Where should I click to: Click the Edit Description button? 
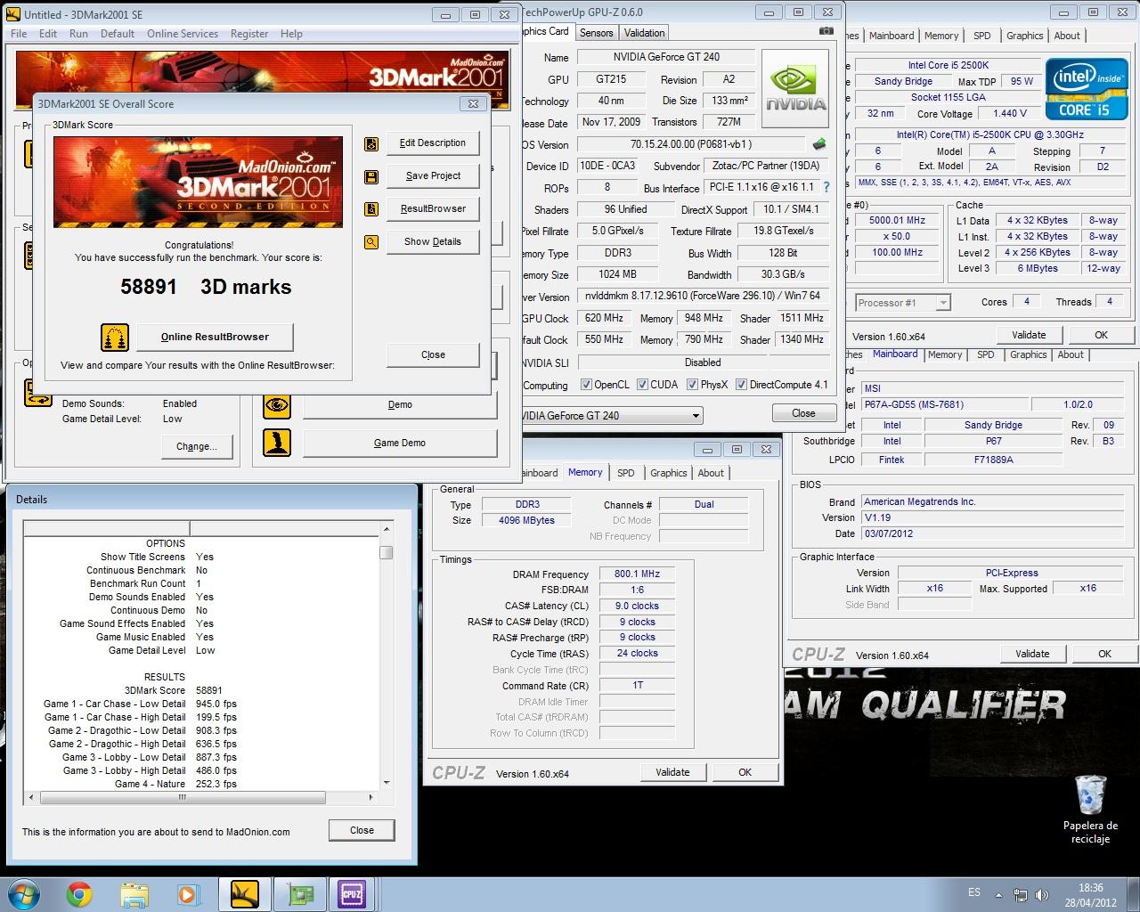point(433,143)
